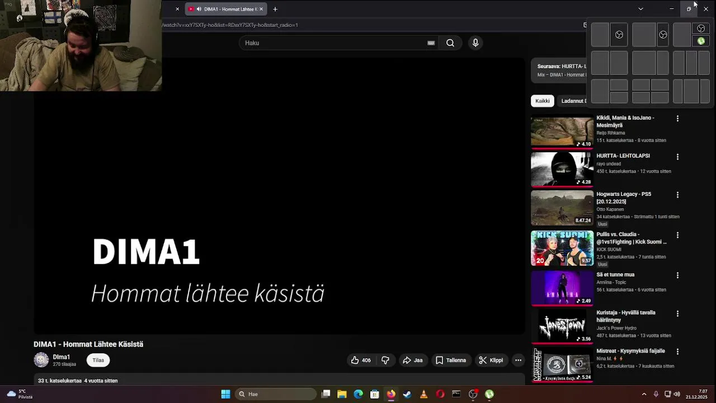Open options menu for Pullis vs. Claudia
716x403 pixels.
pos(677,235)
